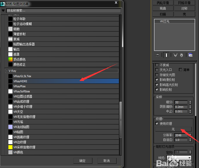Click the 阴影偏移 value field
The height and width of the screenshot is (168, 199).
181,107
